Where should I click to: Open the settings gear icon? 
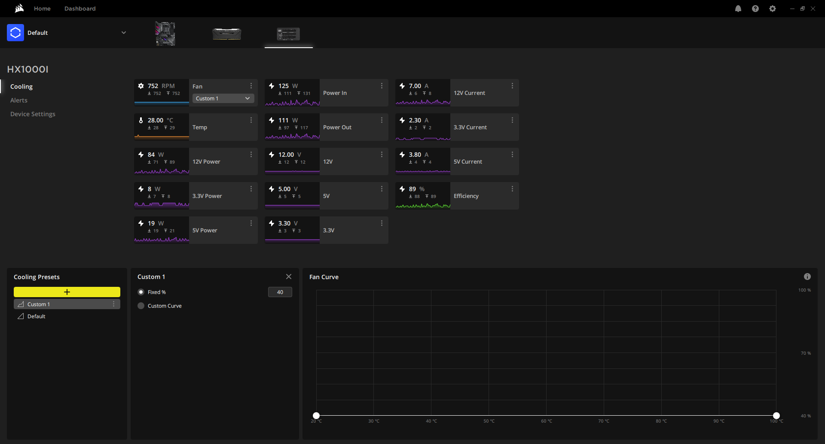(x=773, y=9)
